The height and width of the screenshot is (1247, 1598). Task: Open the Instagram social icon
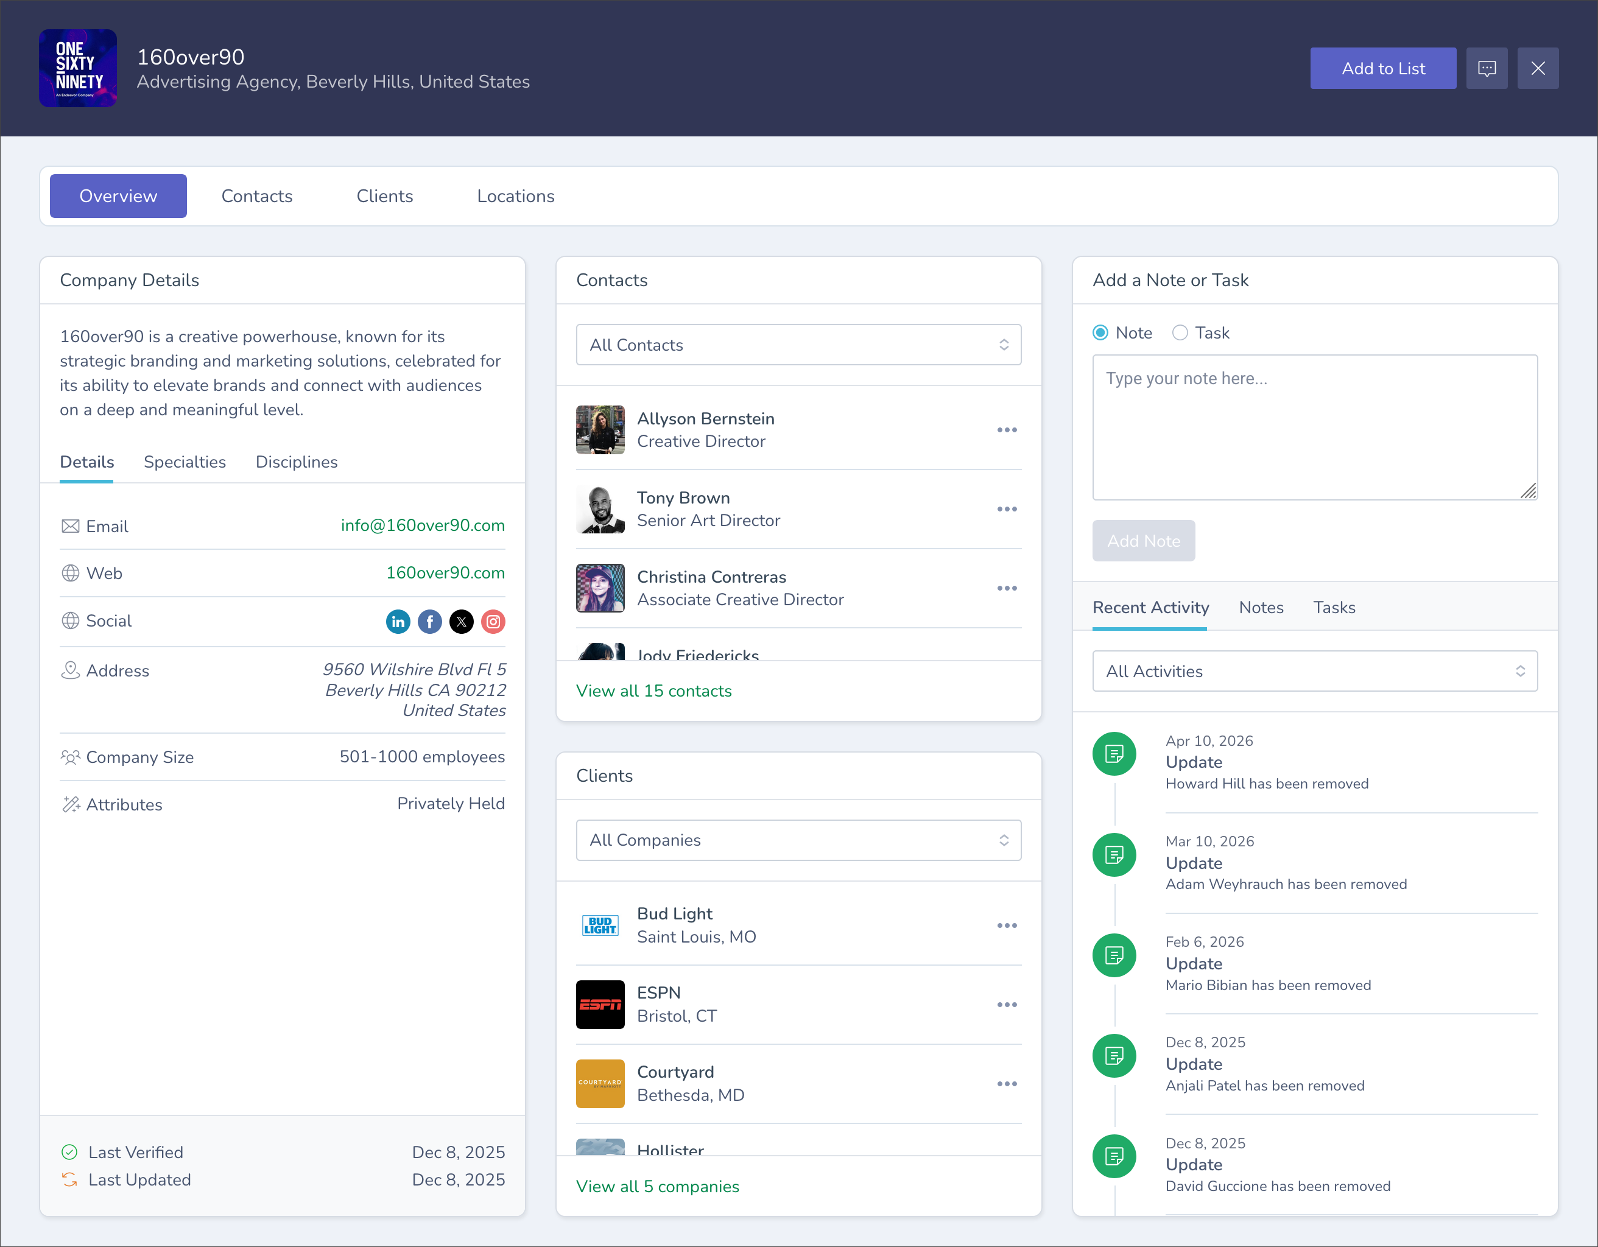click(x=493, y=622)
